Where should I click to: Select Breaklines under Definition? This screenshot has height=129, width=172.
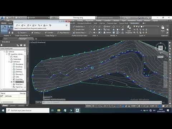click(19, 67)
